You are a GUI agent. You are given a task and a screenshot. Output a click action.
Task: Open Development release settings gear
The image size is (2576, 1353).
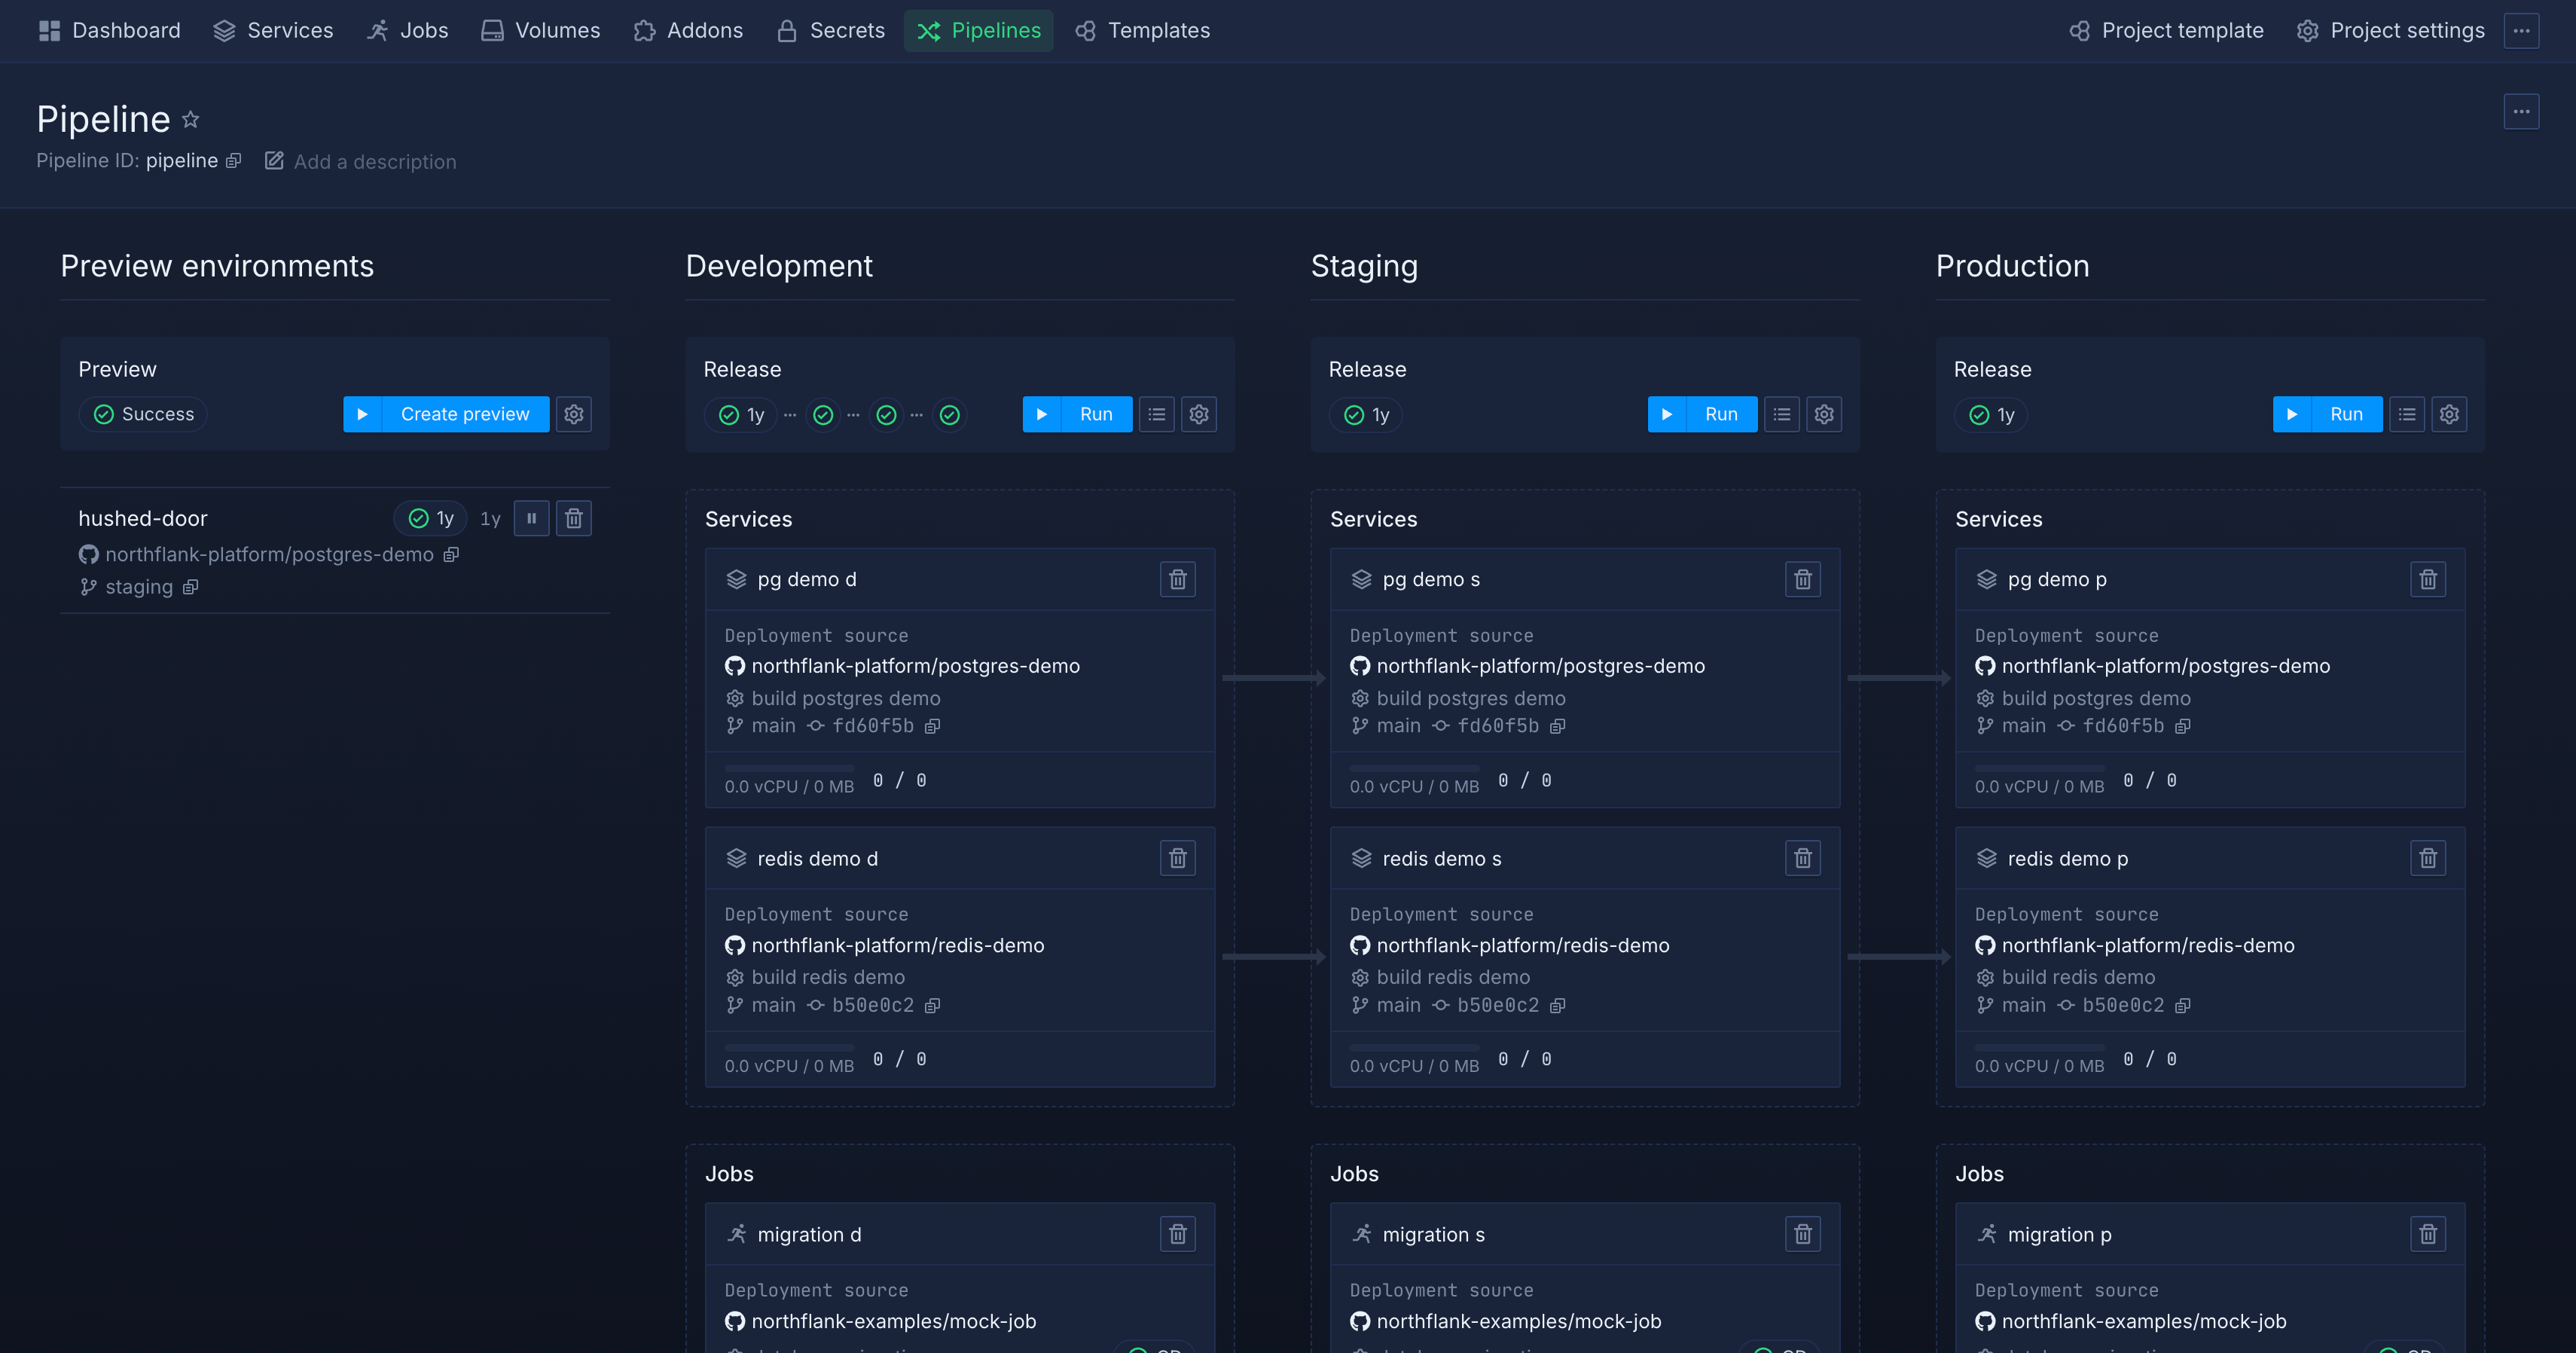click(1199, 414)
